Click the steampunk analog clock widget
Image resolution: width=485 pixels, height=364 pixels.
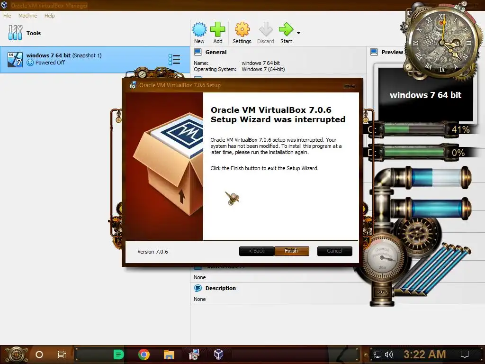coord(442,42)
